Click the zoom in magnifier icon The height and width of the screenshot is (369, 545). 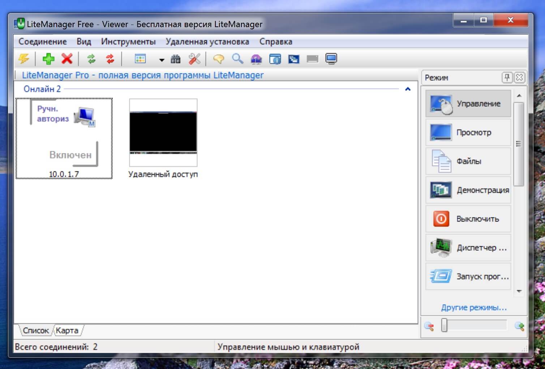520,326
